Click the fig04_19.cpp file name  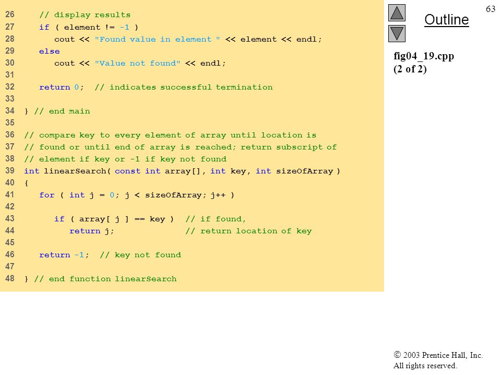[x=424, y=56]
